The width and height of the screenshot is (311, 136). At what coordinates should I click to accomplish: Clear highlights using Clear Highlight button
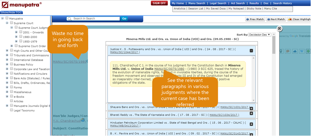(299, 19)
